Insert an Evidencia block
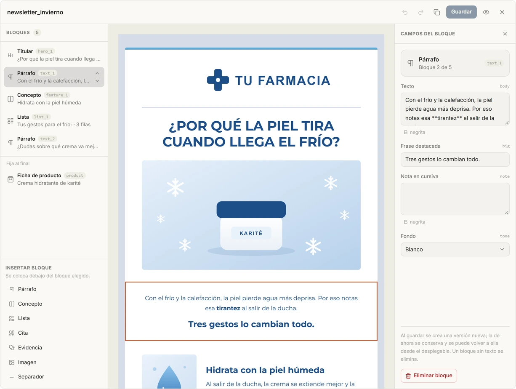This screenshot has width=516, height=389. pyautogui.click(x=54, y=348)
